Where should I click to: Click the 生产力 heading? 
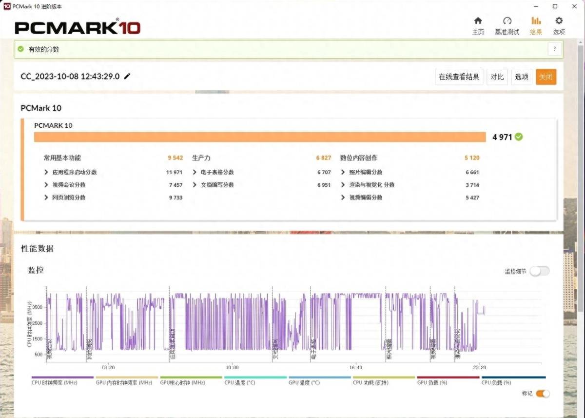click(201, 158)
